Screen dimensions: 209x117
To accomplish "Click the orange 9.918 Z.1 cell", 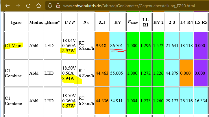I will 102,45.
